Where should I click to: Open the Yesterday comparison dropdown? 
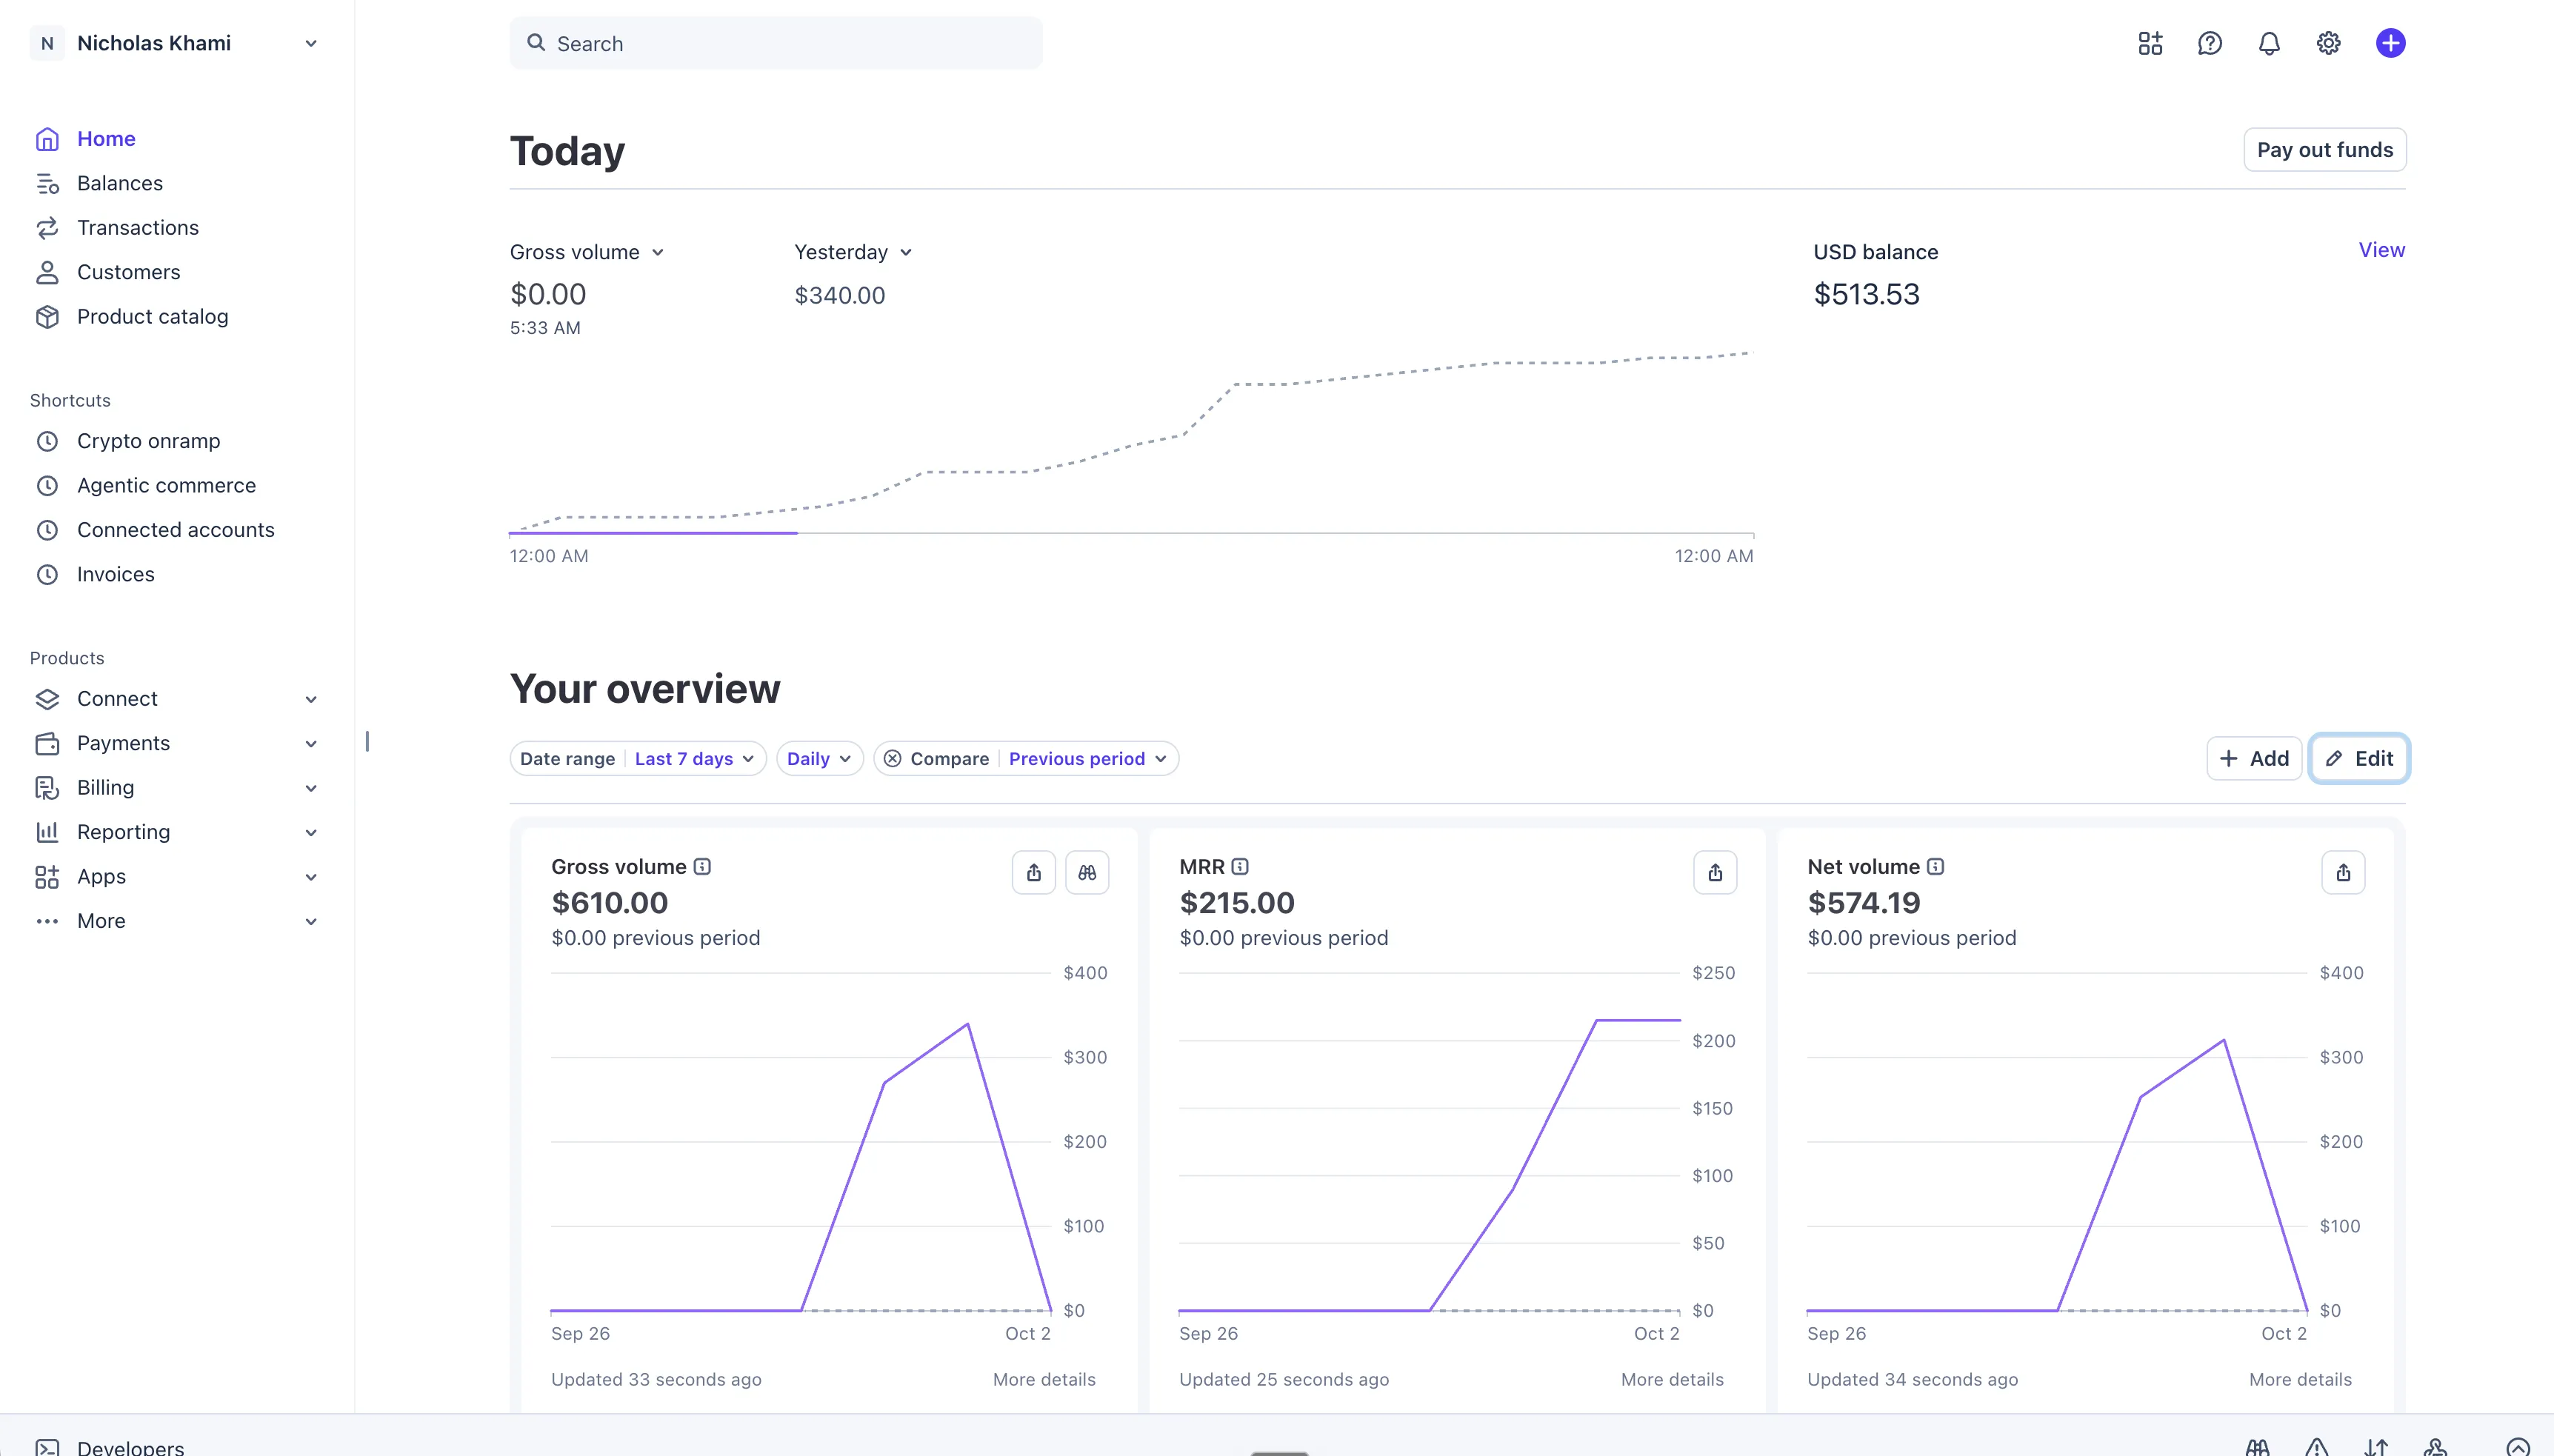click(x=853, y=252)
